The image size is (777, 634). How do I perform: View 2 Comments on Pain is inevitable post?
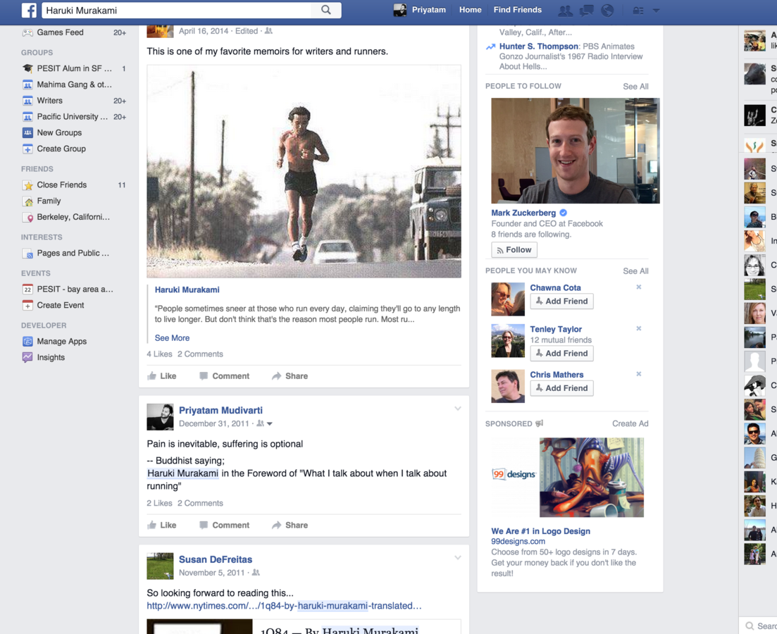coord(200,503)
